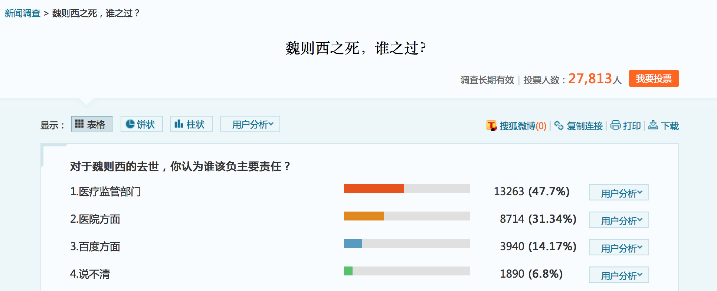This screenshot has height=291, width=717.
Task: Switch display to 表格 view
Action: click(x=92, y=124)
